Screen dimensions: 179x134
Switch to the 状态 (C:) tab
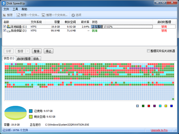point(9,58)
